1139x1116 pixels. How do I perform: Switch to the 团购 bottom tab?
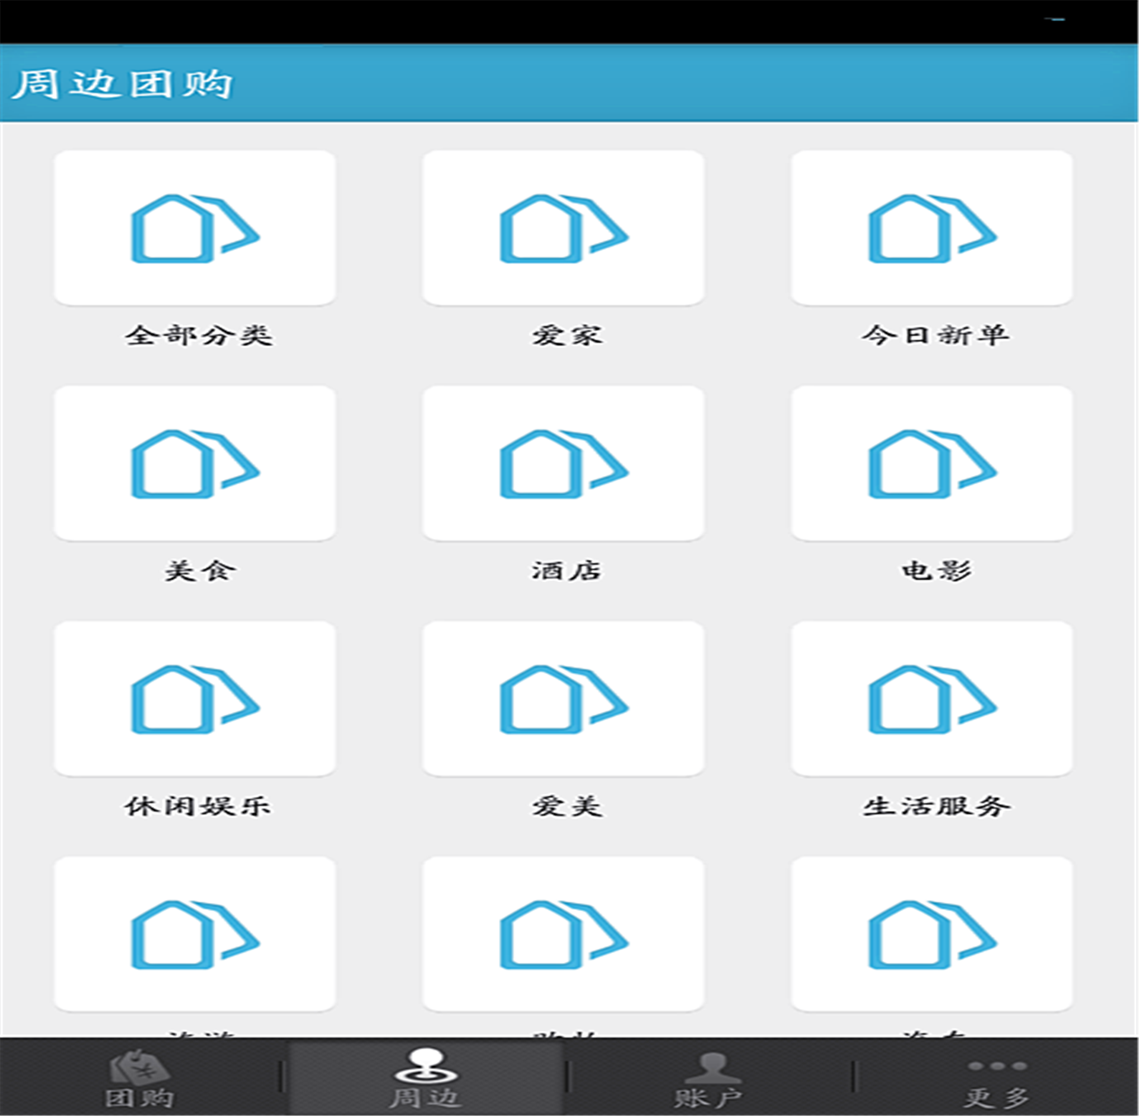pos(140,1078)
